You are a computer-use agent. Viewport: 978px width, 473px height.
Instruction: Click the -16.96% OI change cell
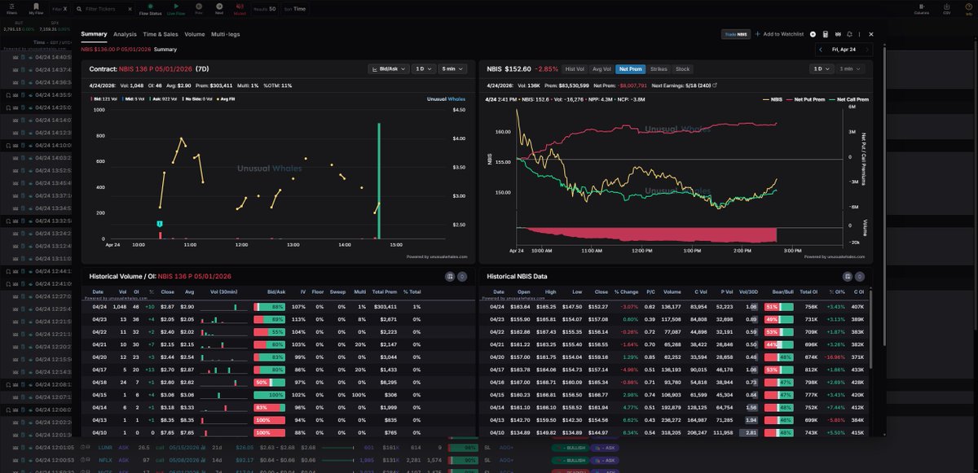[835, 357]
